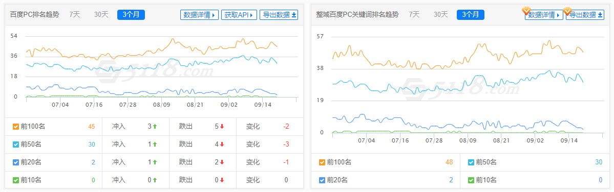Uncheck 前50名 series in left panel
The width and height of the screenshot is (614, 192).
pos(16,145)
